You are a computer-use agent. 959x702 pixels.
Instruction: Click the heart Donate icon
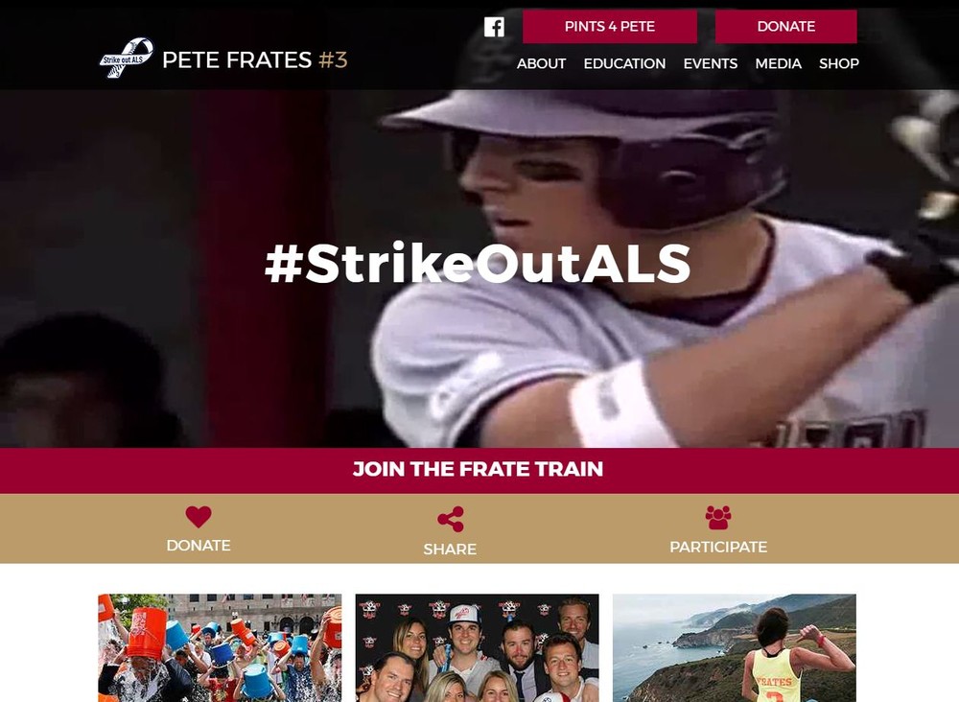pyautogui.click(x=199, y=517)
